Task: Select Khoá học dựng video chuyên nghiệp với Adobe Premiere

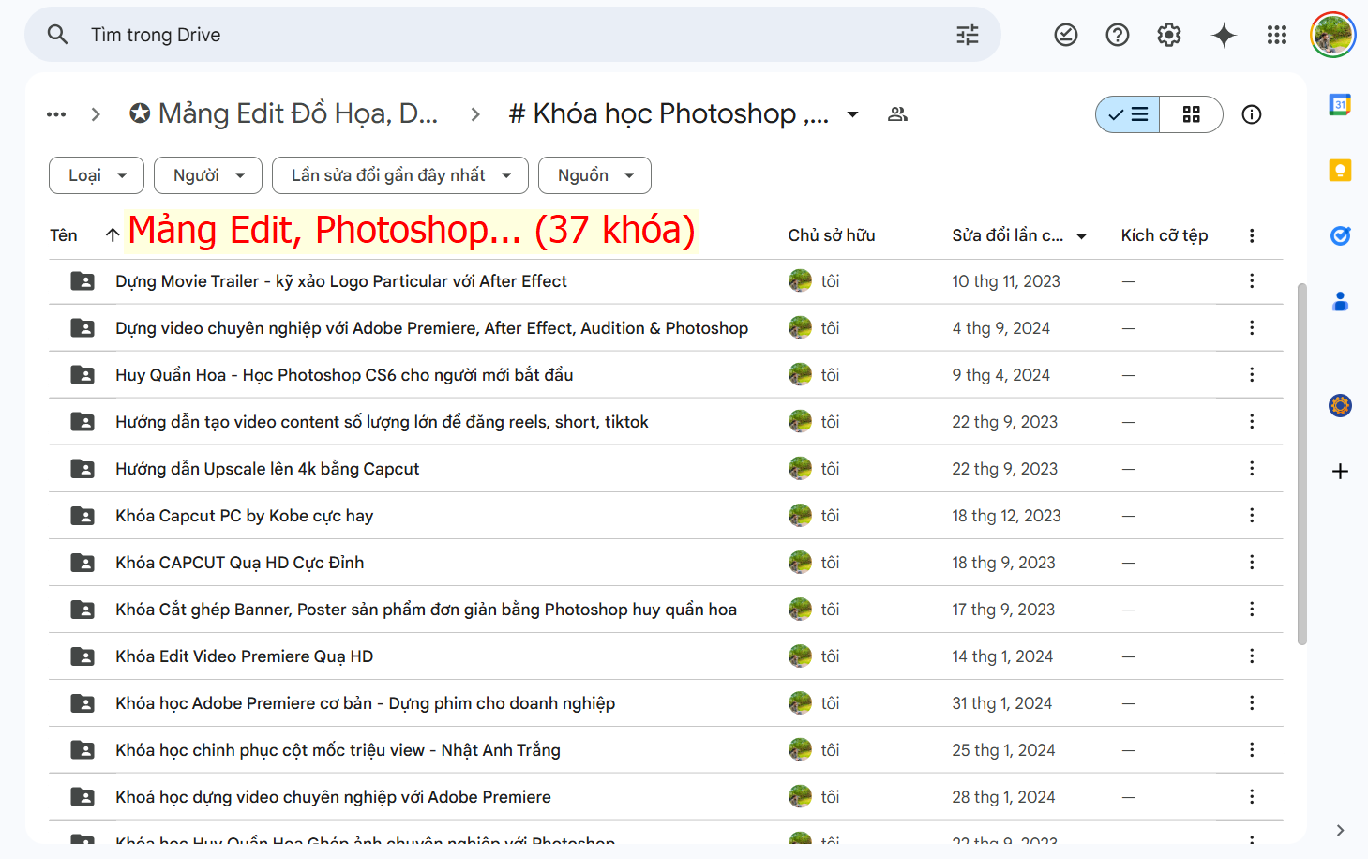Action: point(333,797)
